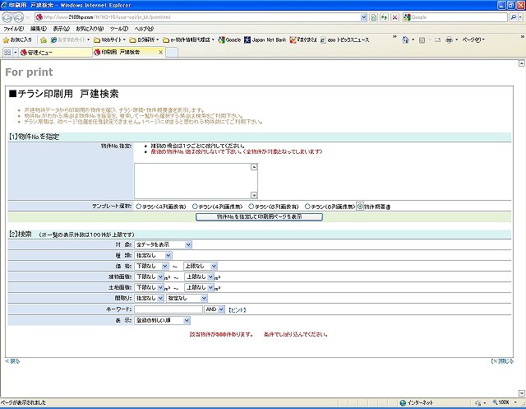
Task: Click the キーワード text input field
Action: [x=168, y=309]
